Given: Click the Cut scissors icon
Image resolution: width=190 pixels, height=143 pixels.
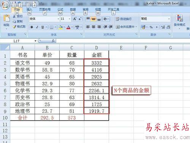Looking at the screenshot, I should click(x=14, y=16).
